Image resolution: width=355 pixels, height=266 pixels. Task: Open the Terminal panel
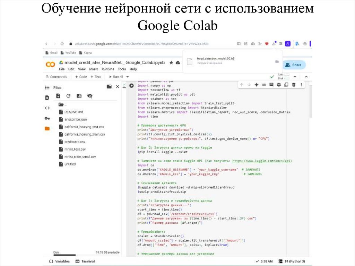(x=85, y=261)
